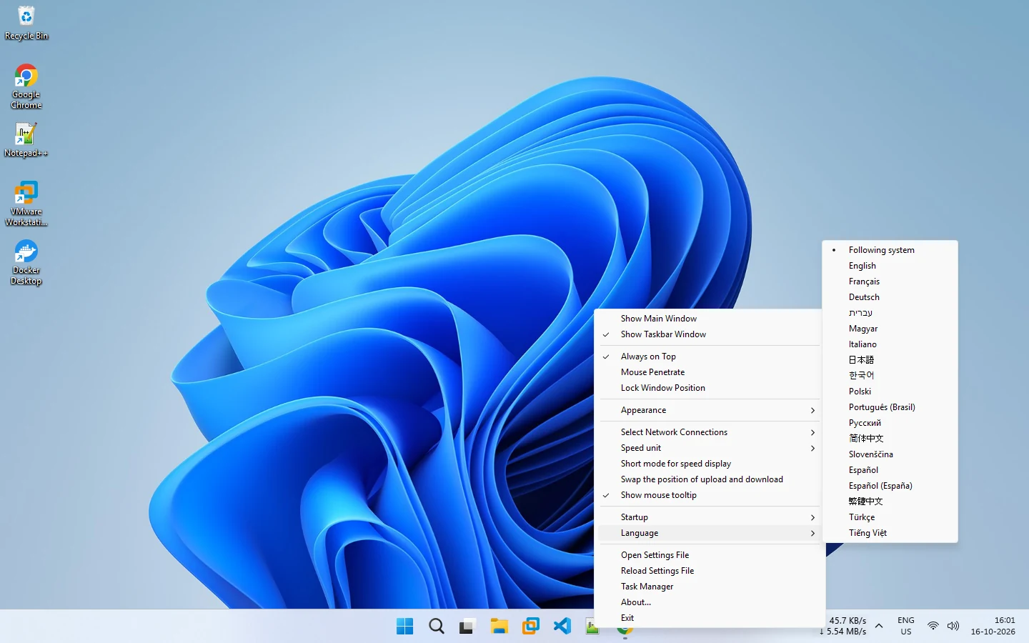Select the Docker Desktop shortcut icon
This screenshot has width=1029, height=643.
pyautogui.click(x=26, y=262)
